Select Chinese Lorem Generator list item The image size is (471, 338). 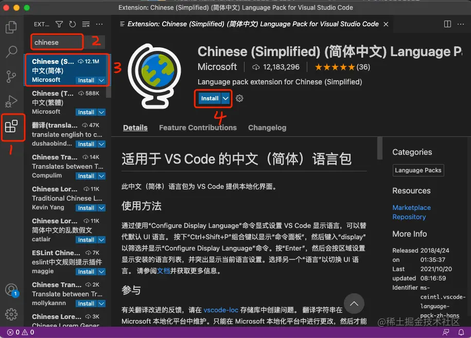(x=67, y=320)
